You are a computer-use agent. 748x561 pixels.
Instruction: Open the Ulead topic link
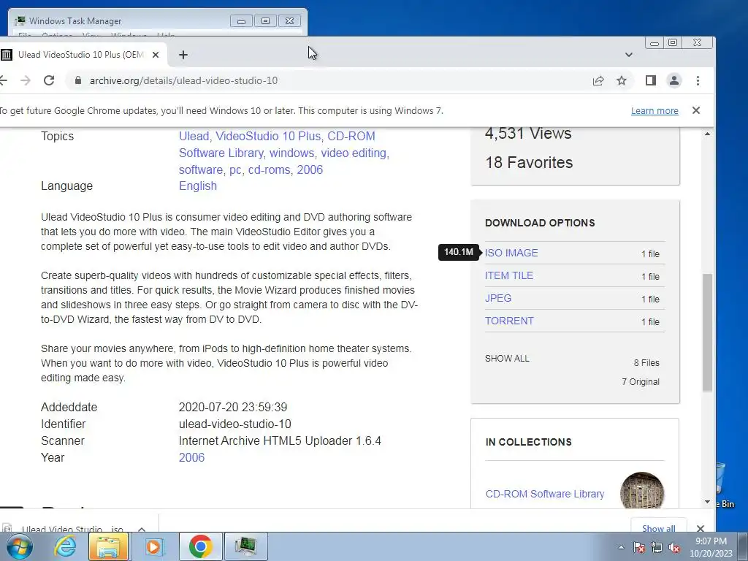tap(194, 137)
